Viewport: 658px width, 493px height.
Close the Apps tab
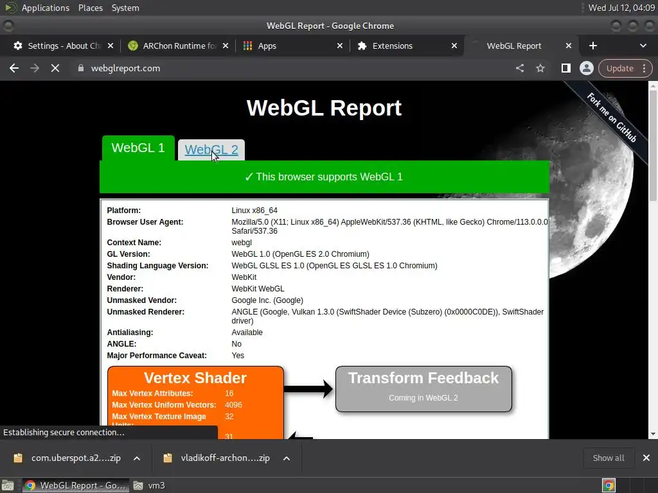[x=340, y=46]
